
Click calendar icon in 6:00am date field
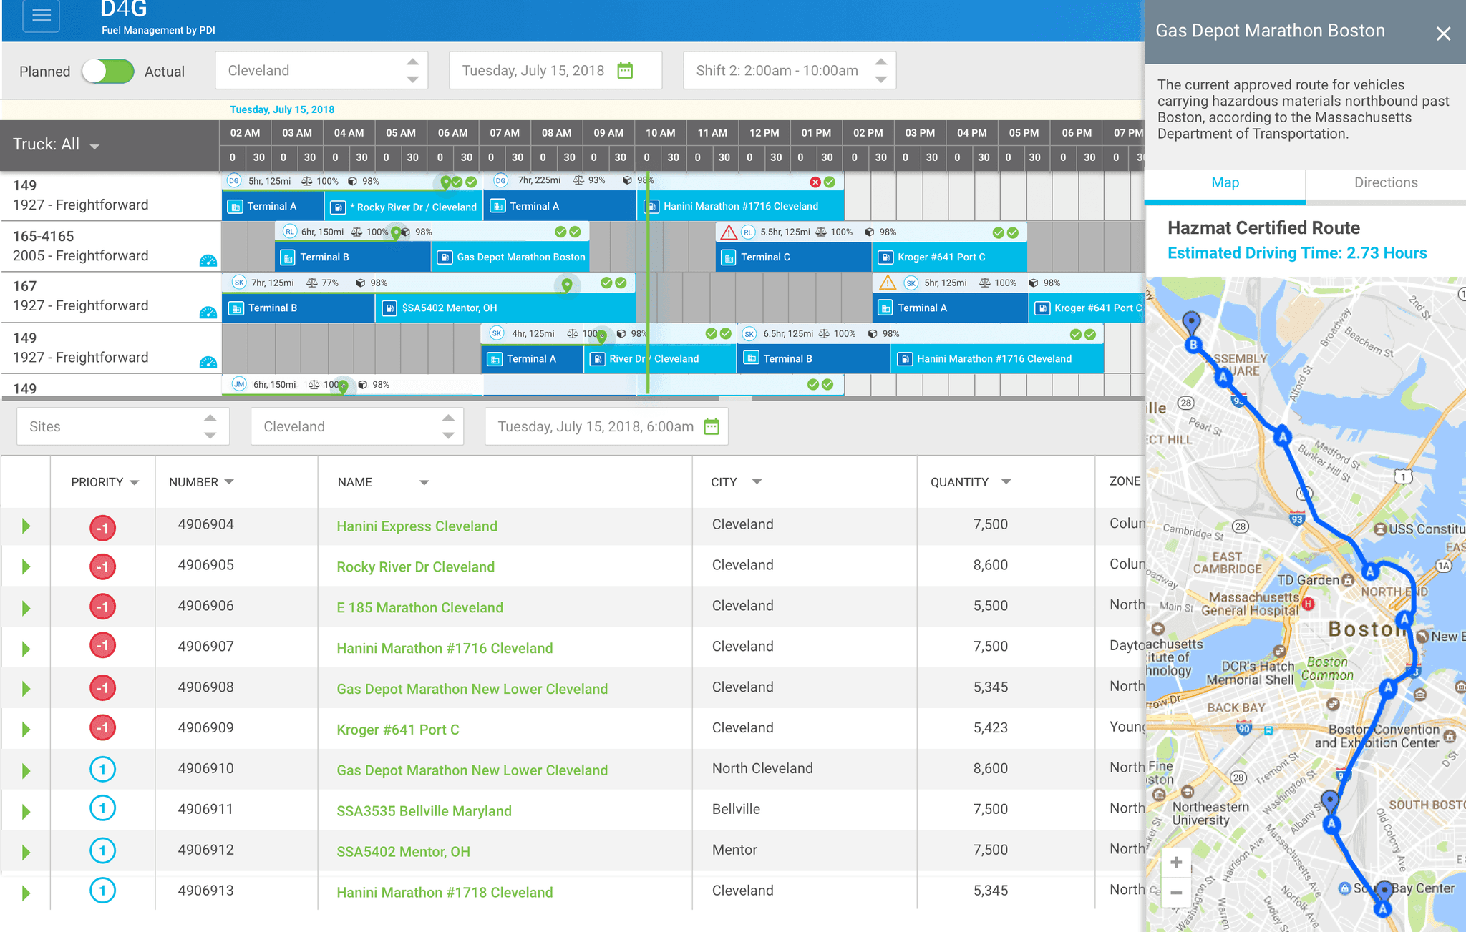pos(711,427)
